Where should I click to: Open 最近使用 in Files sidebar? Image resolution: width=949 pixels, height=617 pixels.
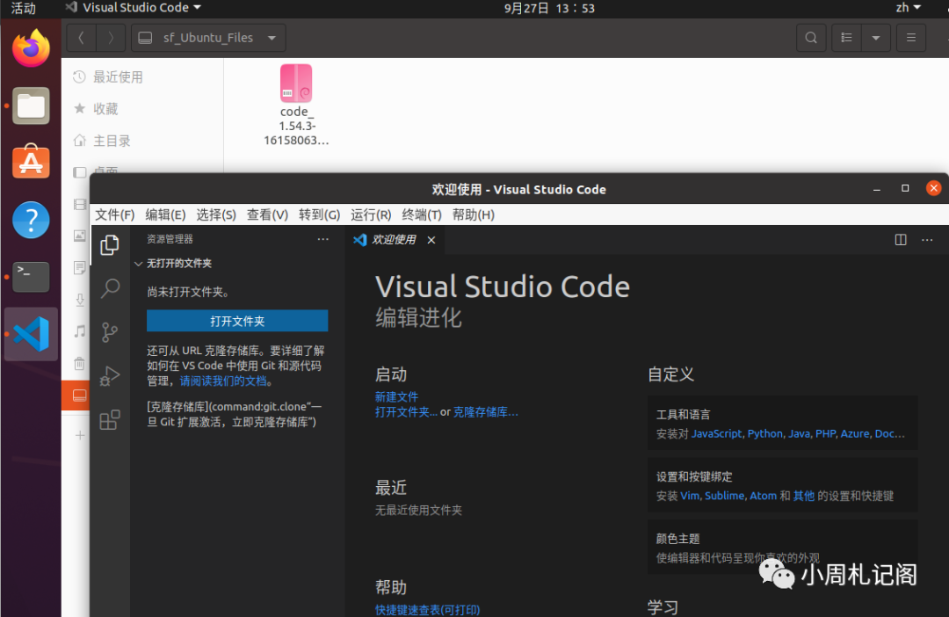[x=118, y=76]
